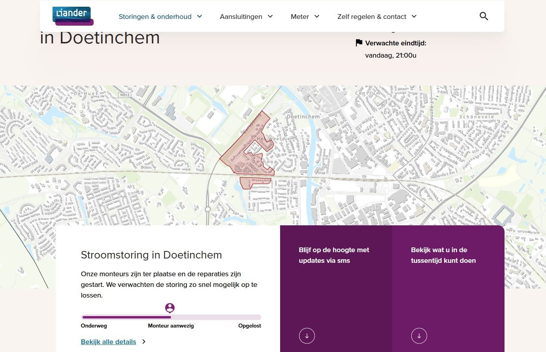Image resolution: width=546 pixels, height=352 pixels.
Task: Click the monteur person marker icon
Action: [170, 308]
